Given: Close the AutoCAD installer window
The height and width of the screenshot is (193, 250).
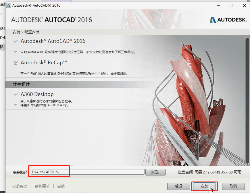Looking at the screenshot, I should (245, 5).
